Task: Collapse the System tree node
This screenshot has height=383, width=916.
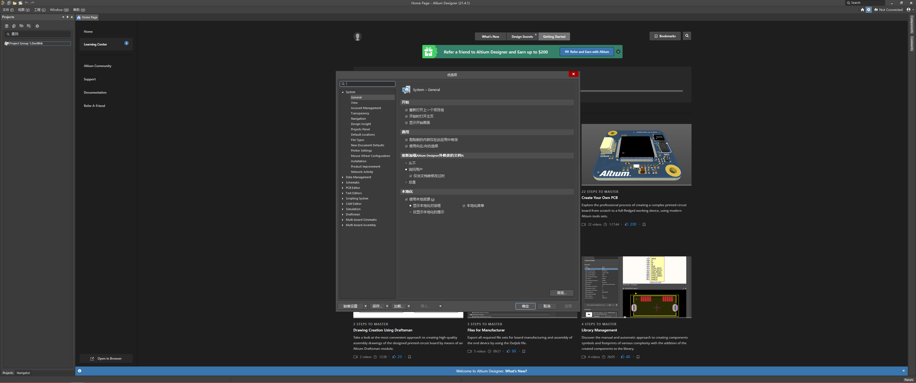Action: coord(343,92)
